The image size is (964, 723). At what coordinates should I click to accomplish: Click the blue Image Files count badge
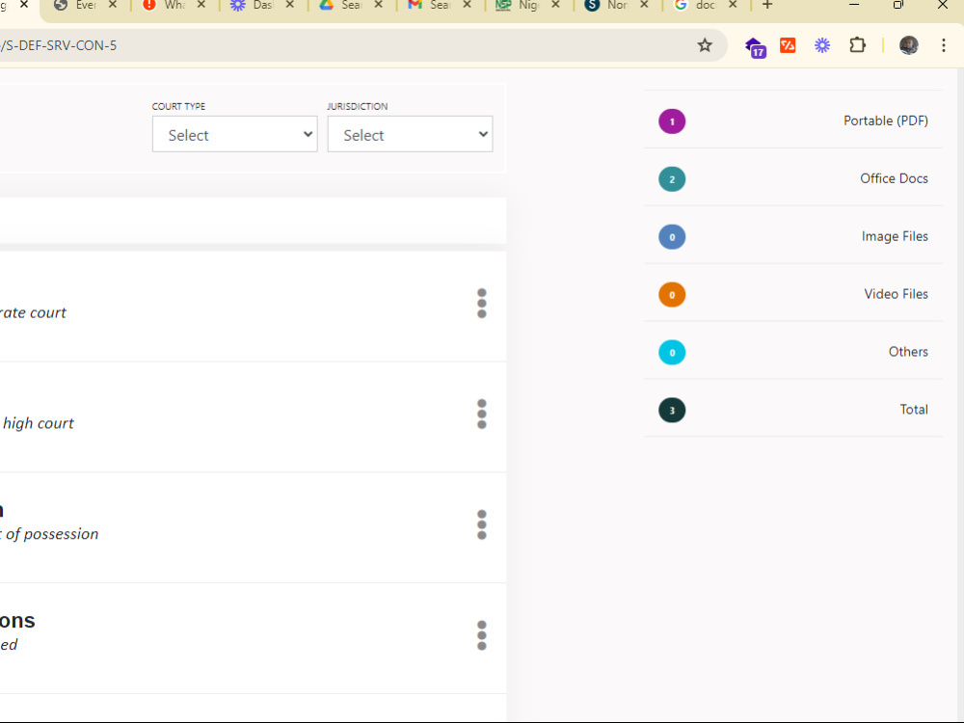point(672,237)
